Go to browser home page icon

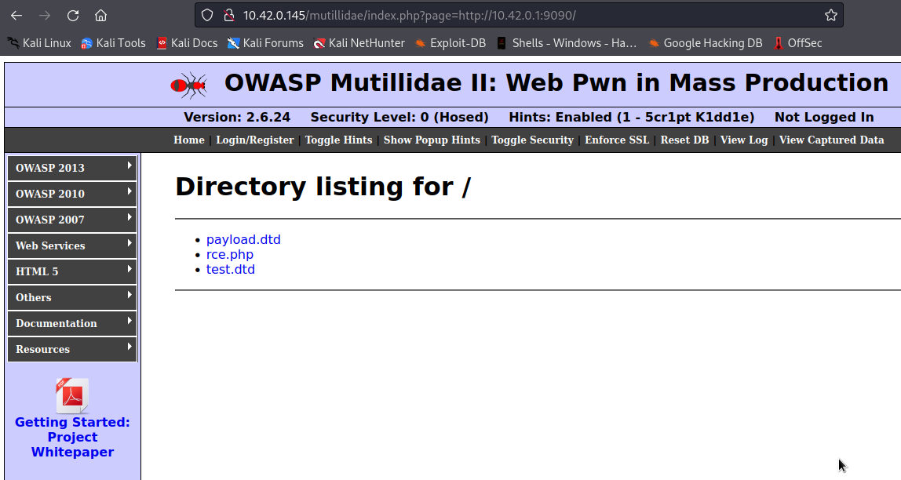click(101, 16)
